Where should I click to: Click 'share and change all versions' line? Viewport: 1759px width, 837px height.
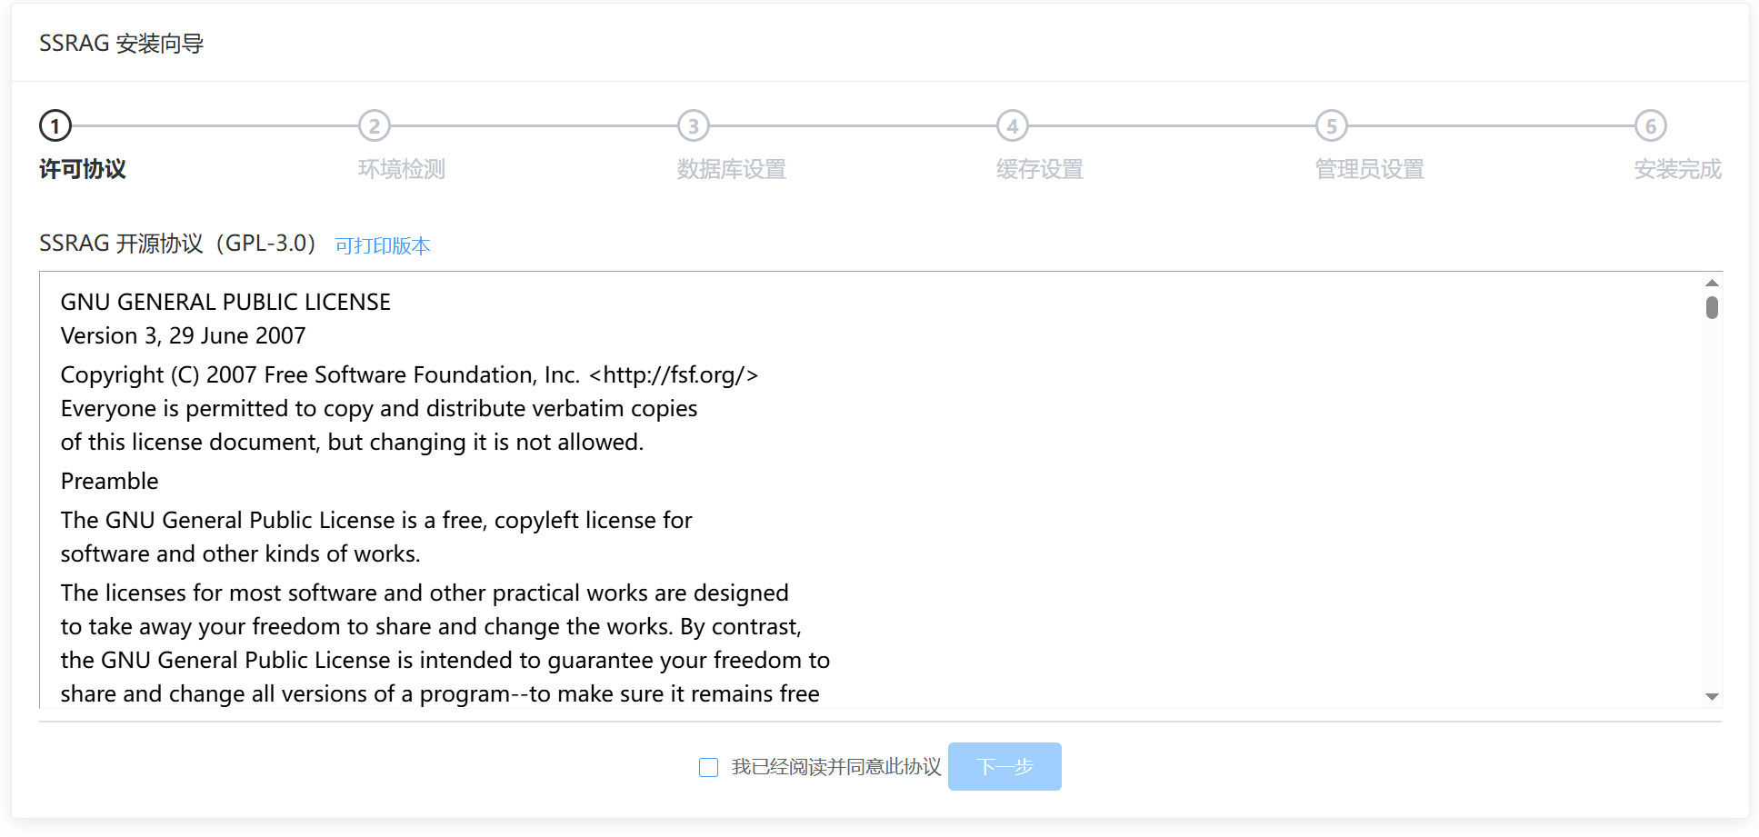tap(440, 693)
